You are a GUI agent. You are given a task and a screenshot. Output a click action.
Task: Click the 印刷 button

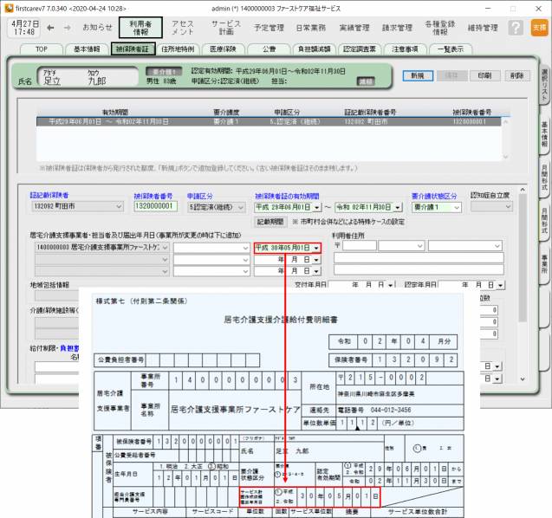(484, 75)
